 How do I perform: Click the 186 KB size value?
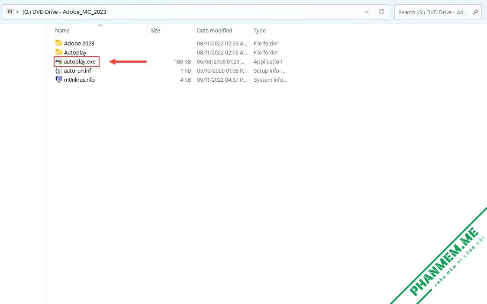(x=183, y=61)
